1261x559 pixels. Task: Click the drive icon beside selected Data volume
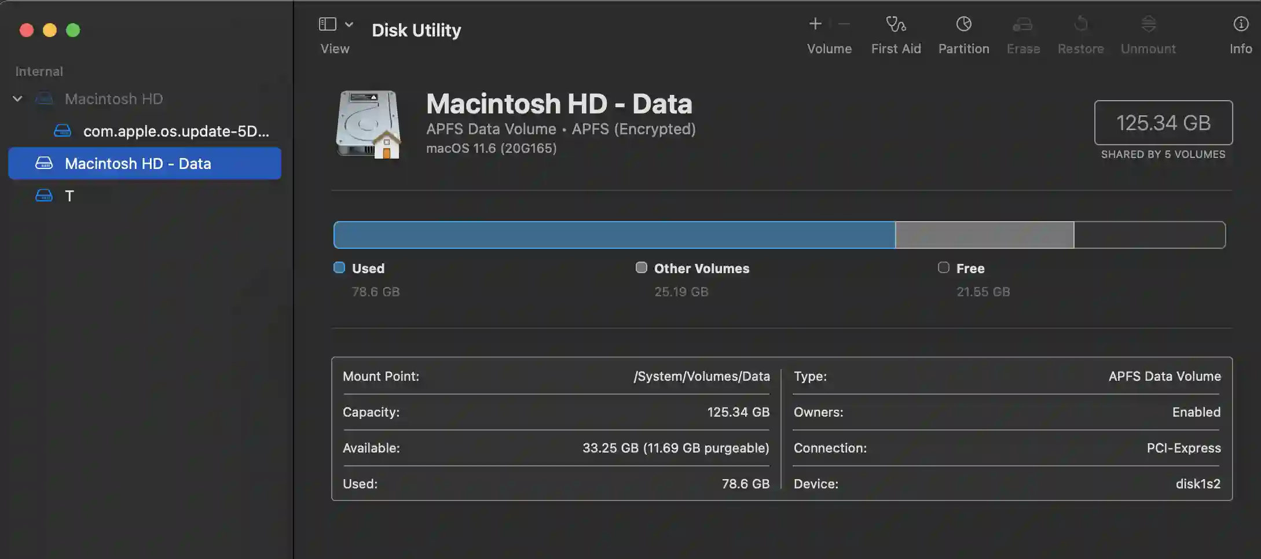(x=44, y=163)
